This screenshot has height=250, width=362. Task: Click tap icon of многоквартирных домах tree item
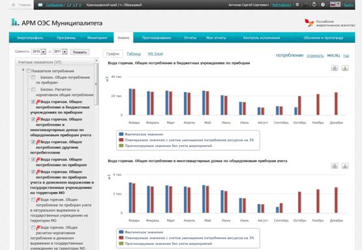click(x=38, y=119)
